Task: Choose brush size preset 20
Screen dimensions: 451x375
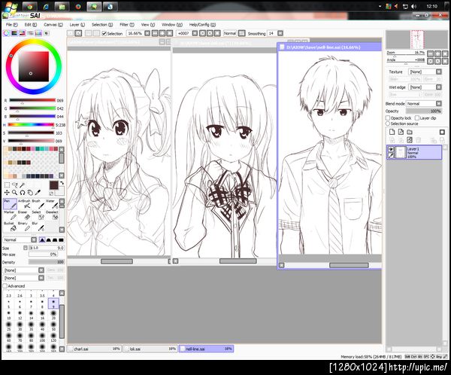Action: tap(53, 315)
